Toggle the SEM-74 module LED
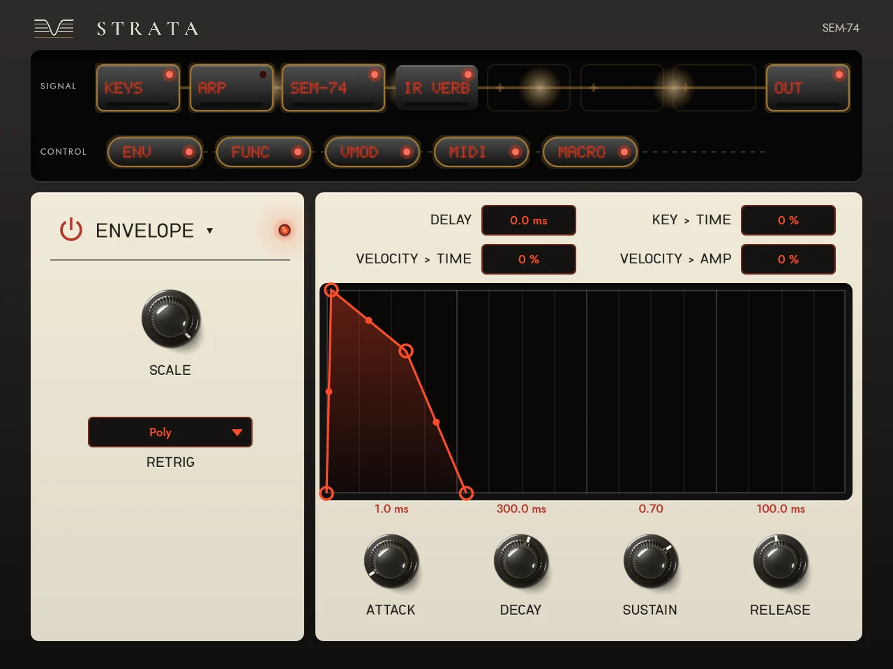The width and height of the screenshot is (893, 669). click(x=375, y=75)
